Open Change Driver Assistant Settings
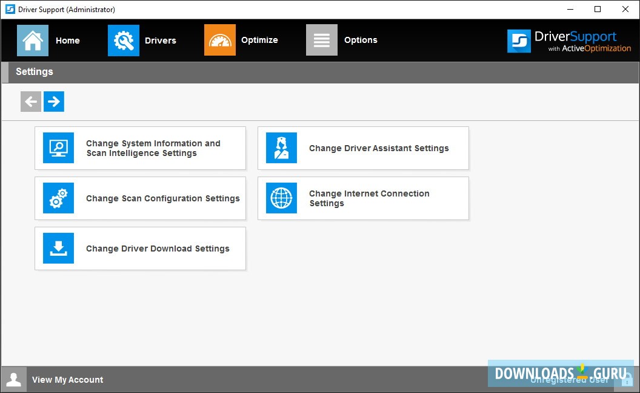This screenshot has width=640, height=393. coord(363,148)
